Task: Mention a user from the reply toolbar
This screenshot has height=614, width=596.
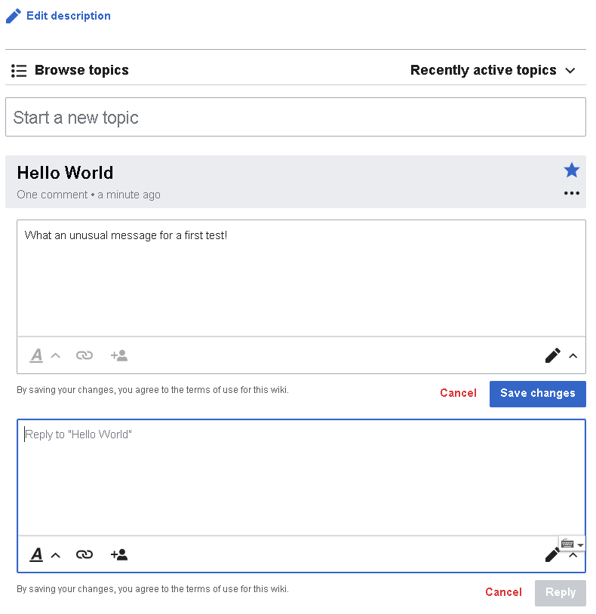Action: [119, 555]
